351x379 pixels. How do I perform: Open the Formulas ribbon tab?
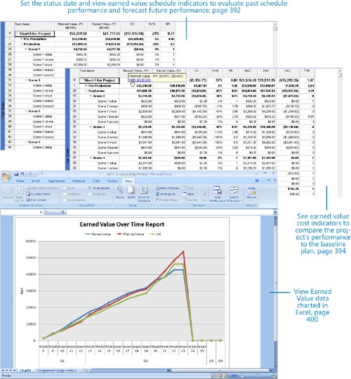click(x=79, y=181)
